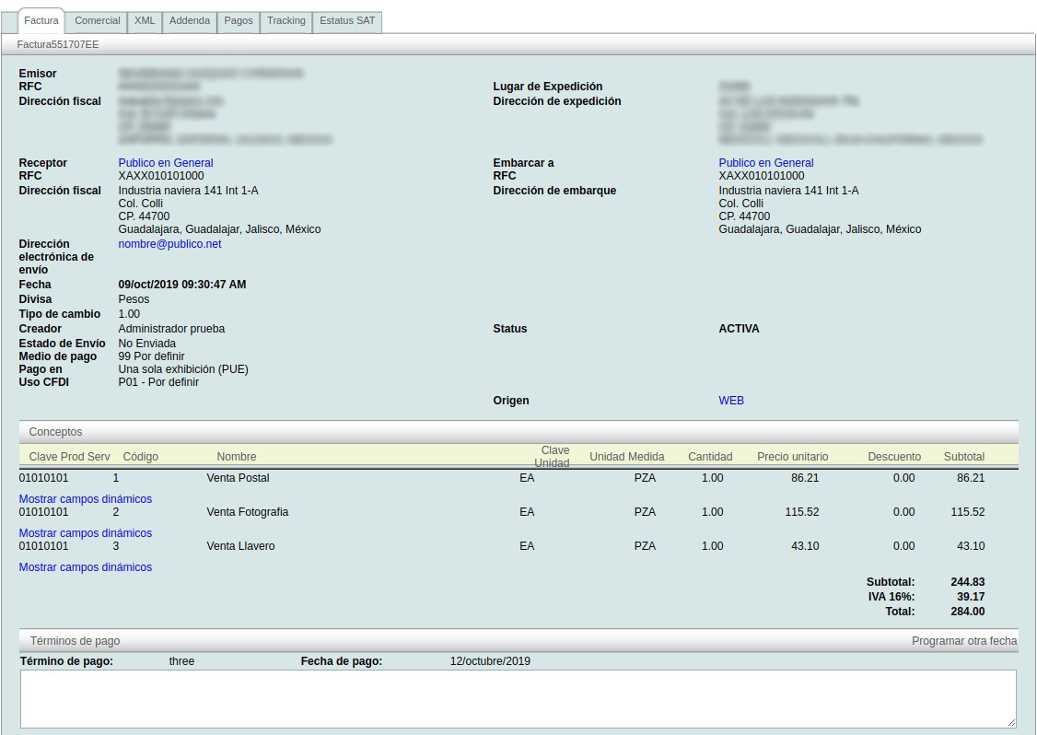1037x735 pixels.
Task: Switch to the Comercial tab
Action: tap(97, 21)
